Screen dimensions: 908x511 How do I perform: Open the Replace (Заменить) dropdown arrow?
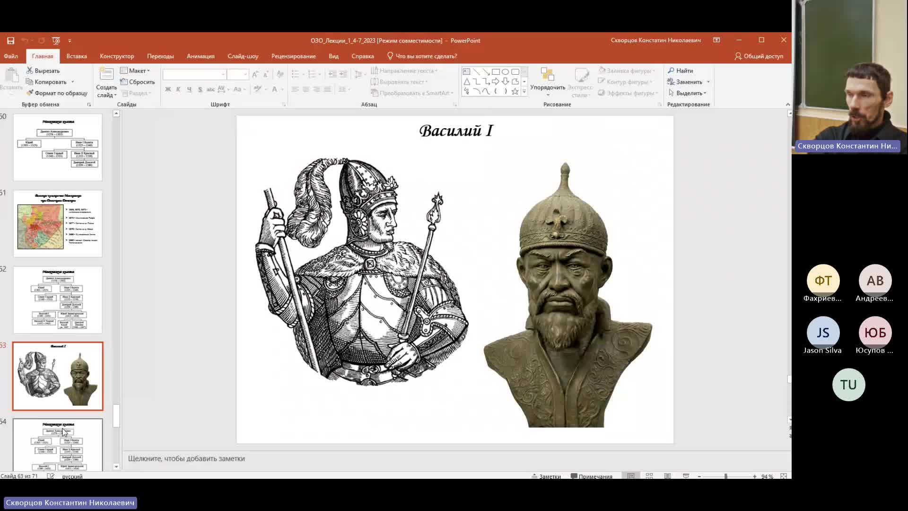(708, 82)
